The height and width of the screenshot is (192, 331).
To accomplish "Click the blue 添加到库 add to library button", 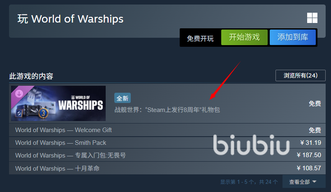I will point(293,37).
